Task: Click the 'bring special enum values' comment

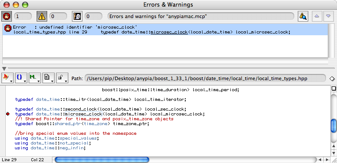Action: [x=76, y=133]
